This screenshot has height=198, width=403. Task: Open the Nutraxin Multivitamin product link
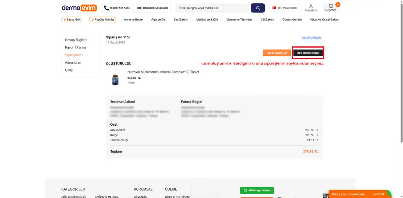coord(163,72)
